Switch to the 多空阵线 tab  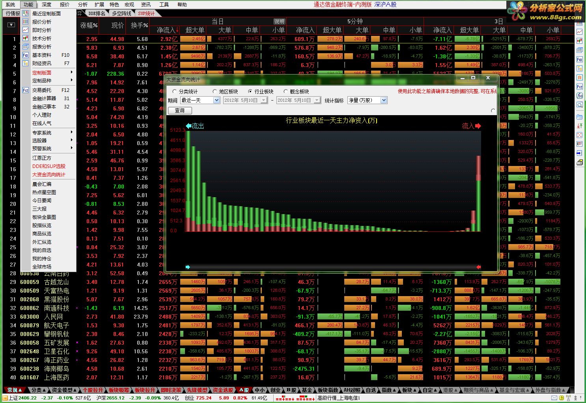pos(121,13)
